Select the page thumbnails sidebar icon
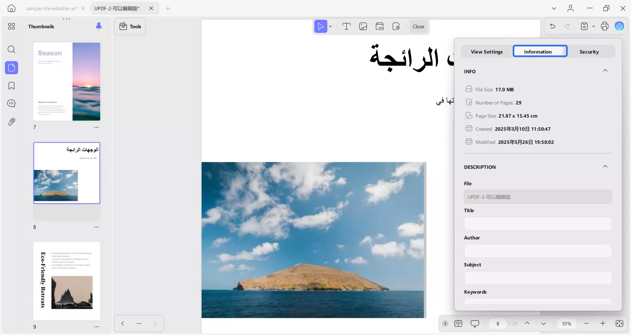 12,68
